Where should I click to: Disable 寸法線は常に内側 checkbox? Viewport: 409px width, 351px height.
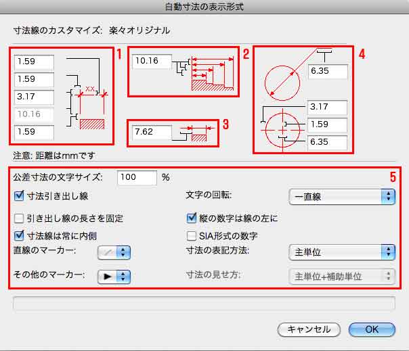(19, 236)
